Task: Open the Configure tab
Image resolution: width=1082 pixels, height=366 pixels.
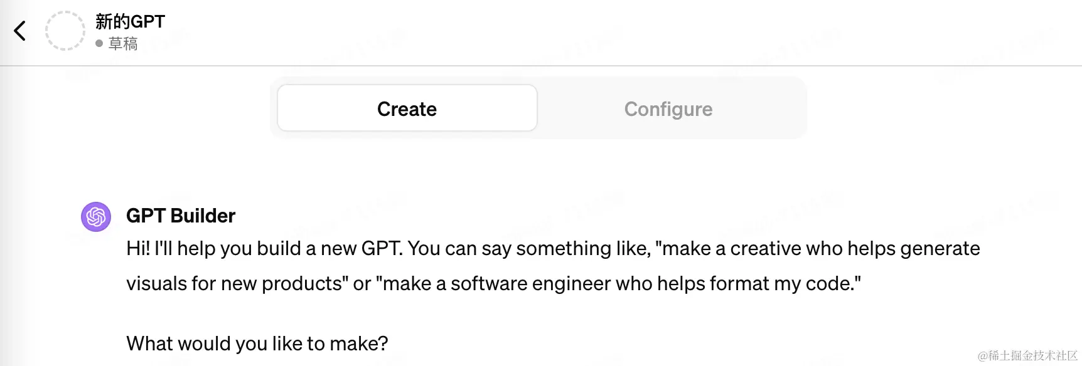Action: (668, 109)
